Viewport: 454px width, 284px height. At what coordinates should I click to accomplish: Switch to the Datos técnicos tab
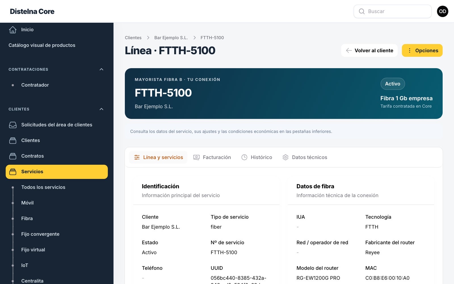305,157
